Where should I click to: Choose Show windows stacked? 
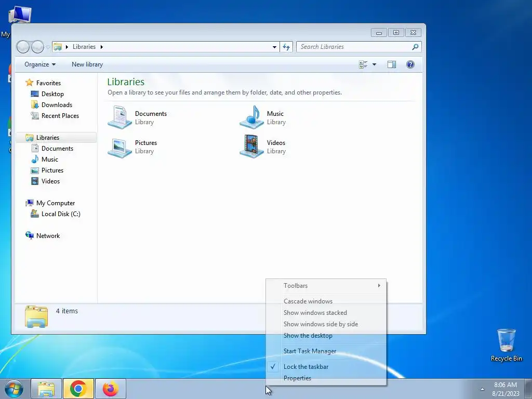(326, 313)
